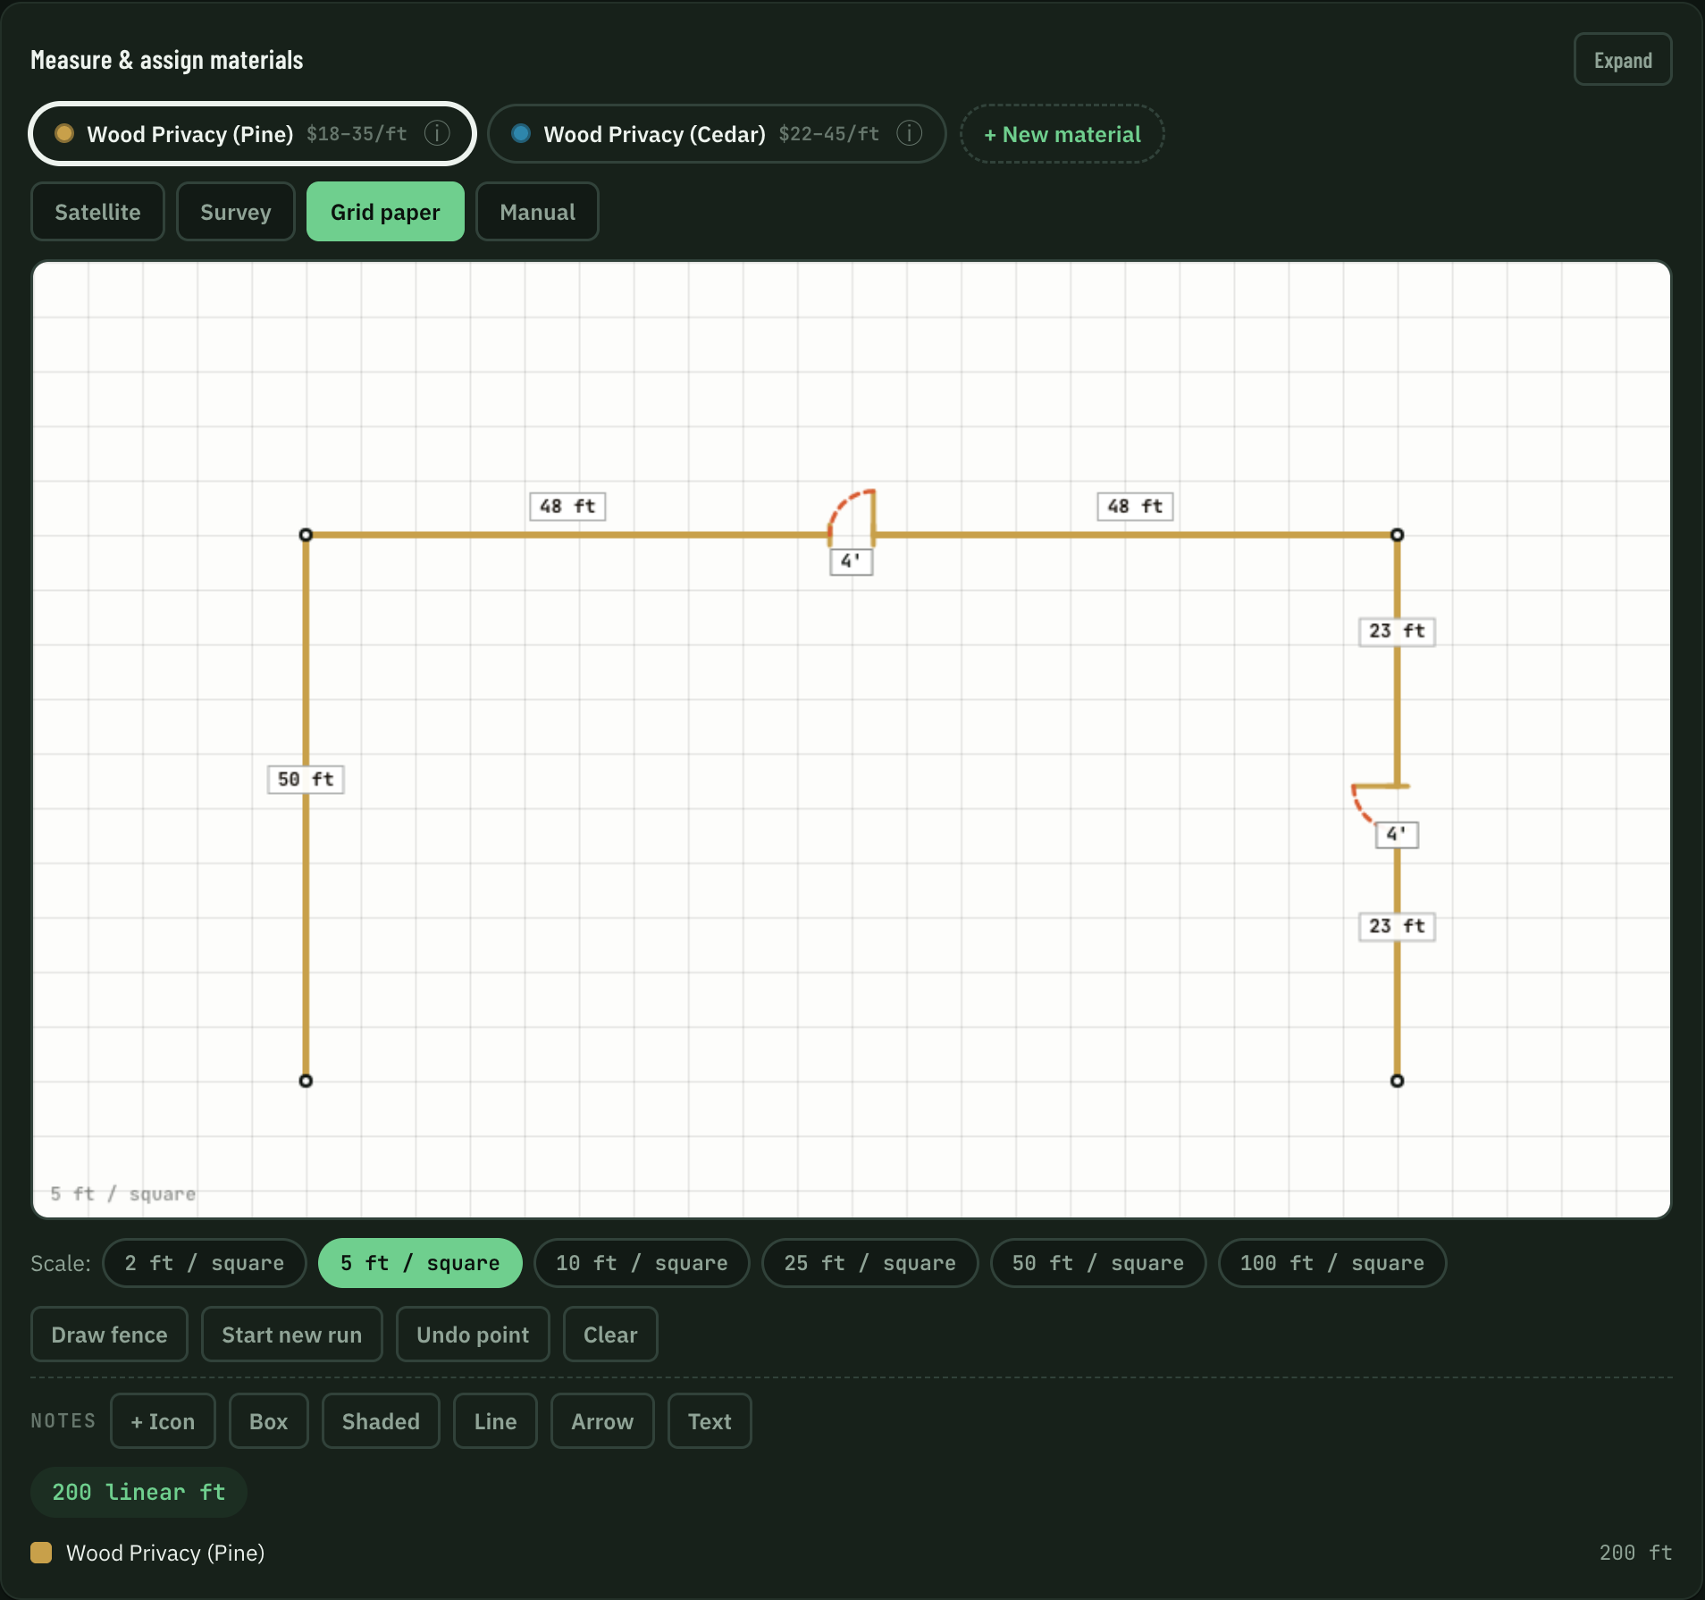Switch to the Grid paper tab
This screenshot has width=1705, height=1600.
coord(385,212)
